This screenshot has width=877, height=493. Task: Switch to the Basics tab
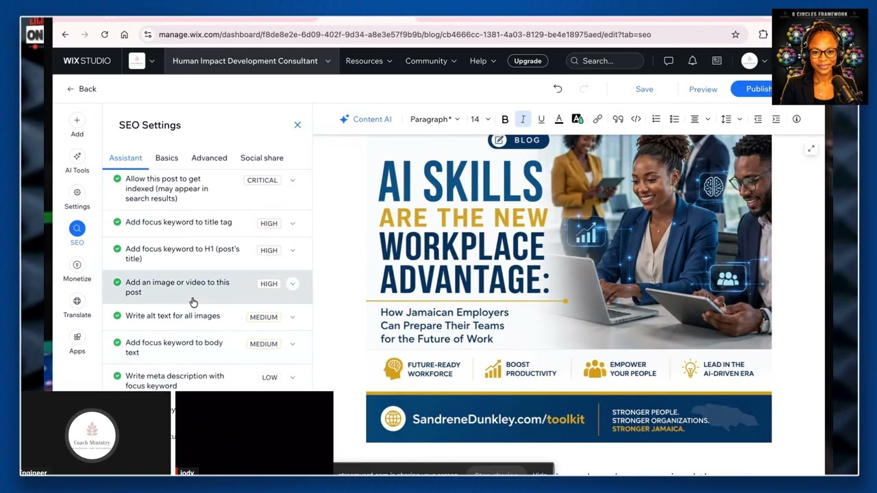tap(166, 158)
